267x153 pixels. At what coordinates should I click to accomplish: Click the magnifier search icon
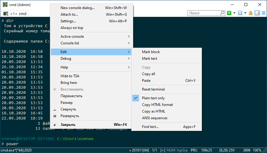222,13
